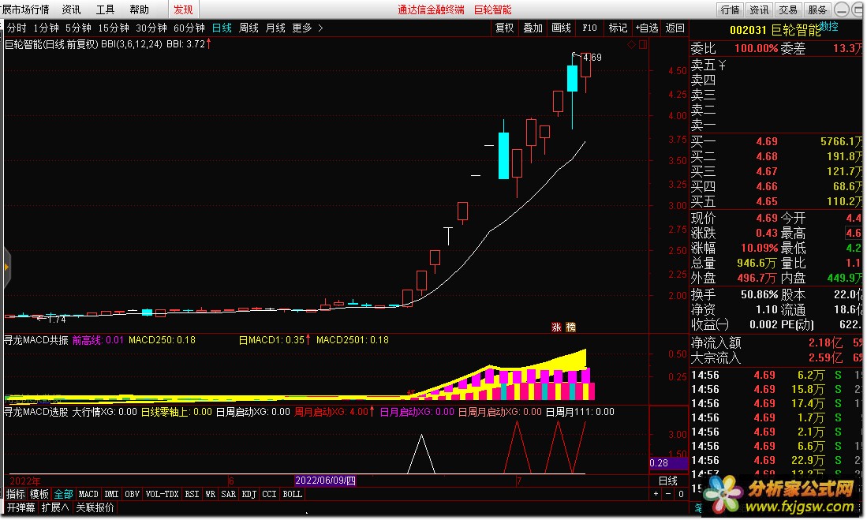This screenshot has height=520, width=867.
Task: Select the OBV indicator
Action: (133, 494)
